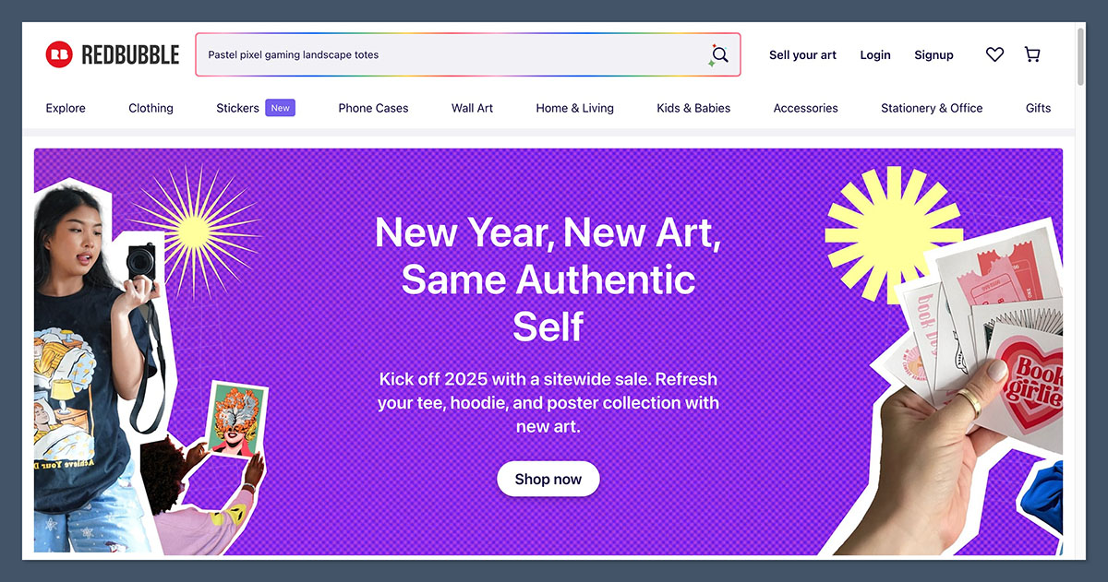This screenshot has height=582, width=1108.
Task: Open the Phone Cases menu
Action: pyautogui.click(x=373, y=108)
